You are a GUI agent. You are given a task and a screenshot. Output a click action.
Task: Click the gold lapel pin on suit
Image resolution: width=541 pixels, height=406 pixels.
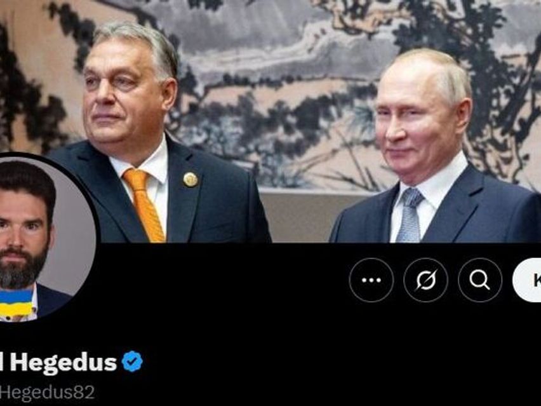click(190, 180)
